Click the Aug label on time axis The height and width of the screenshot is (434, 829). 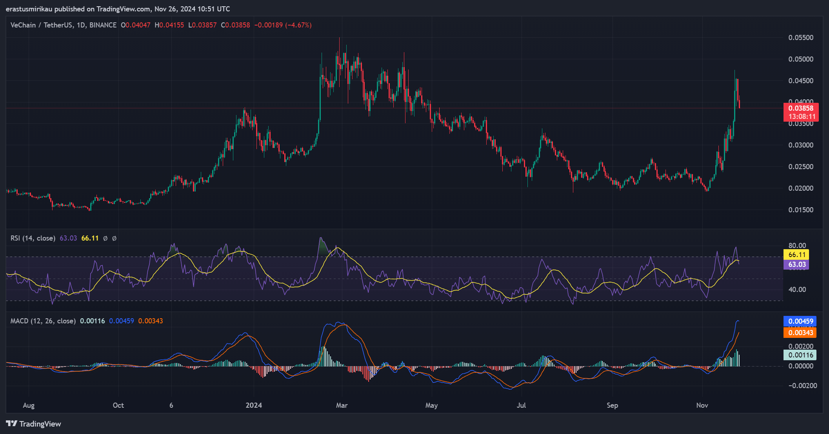coord(29,405)
